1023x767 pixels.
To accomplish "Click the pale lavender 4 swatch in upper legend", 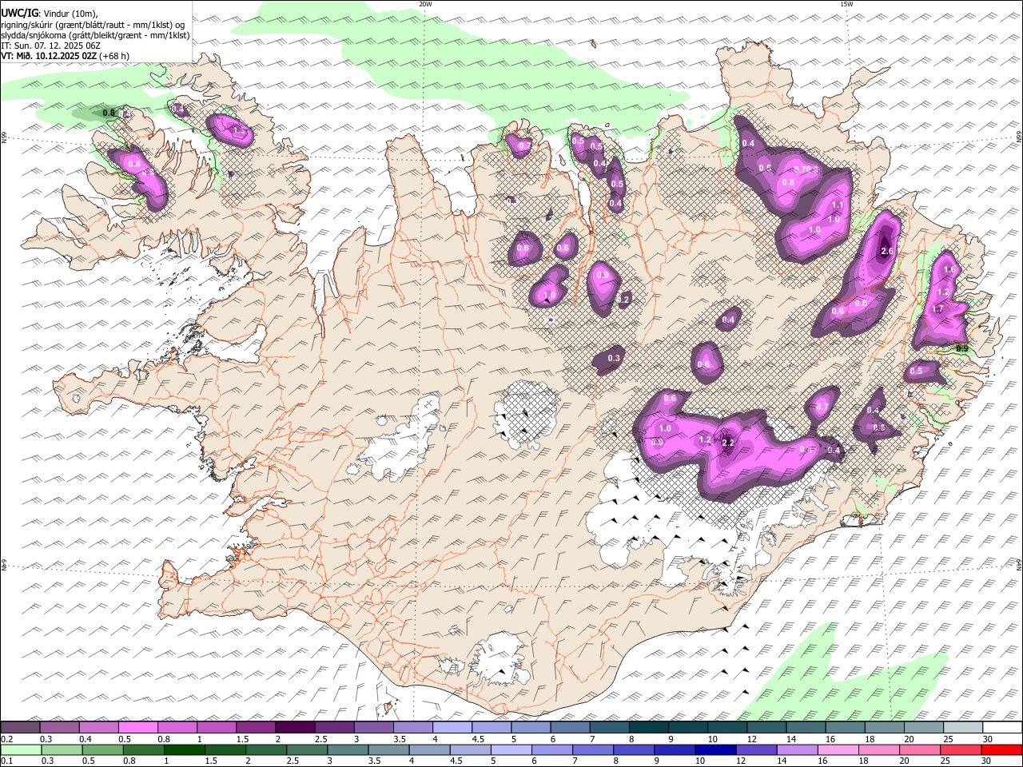I will [x=452, y=727].
